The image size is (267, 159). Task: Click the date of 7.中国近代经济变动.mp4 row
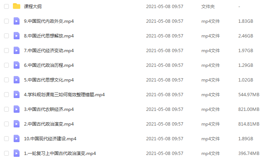[x=164, y=51]
